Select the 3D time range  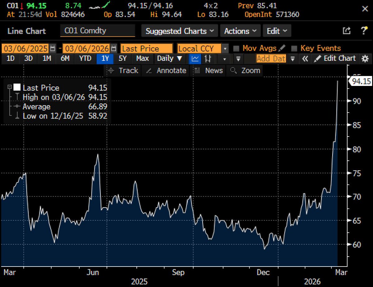click(x=29, y=58)
